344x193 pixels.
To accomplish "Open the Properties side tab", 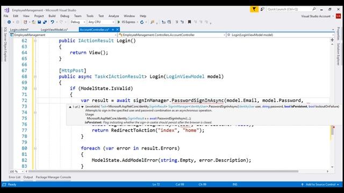I will pyautogui.click(x=338, y=33).
